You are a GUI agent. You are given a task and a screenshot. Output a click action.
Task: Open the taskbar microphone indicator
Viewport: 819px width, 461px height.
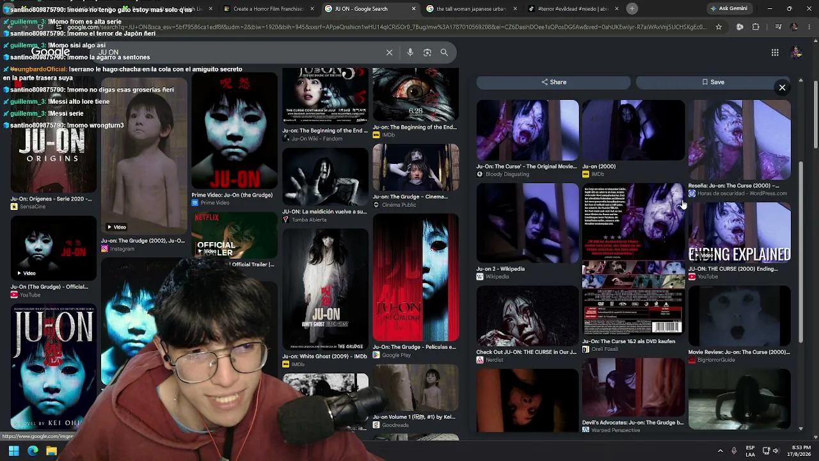coord(734,451)
